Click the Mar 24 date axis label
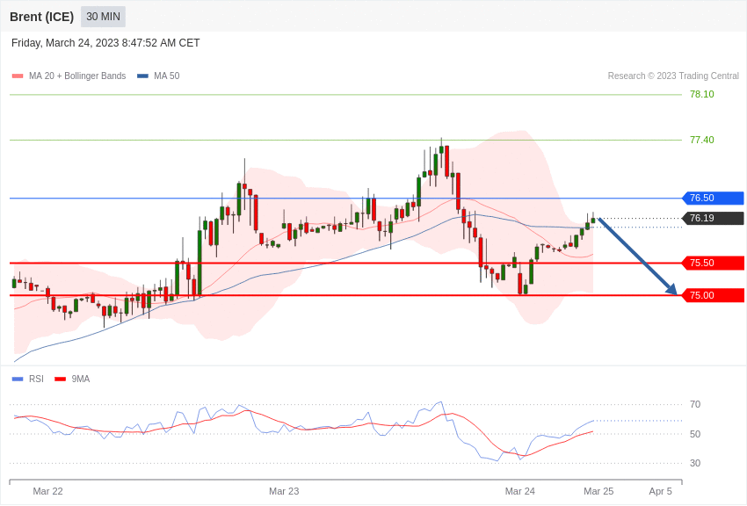 [x=519, y=491]
